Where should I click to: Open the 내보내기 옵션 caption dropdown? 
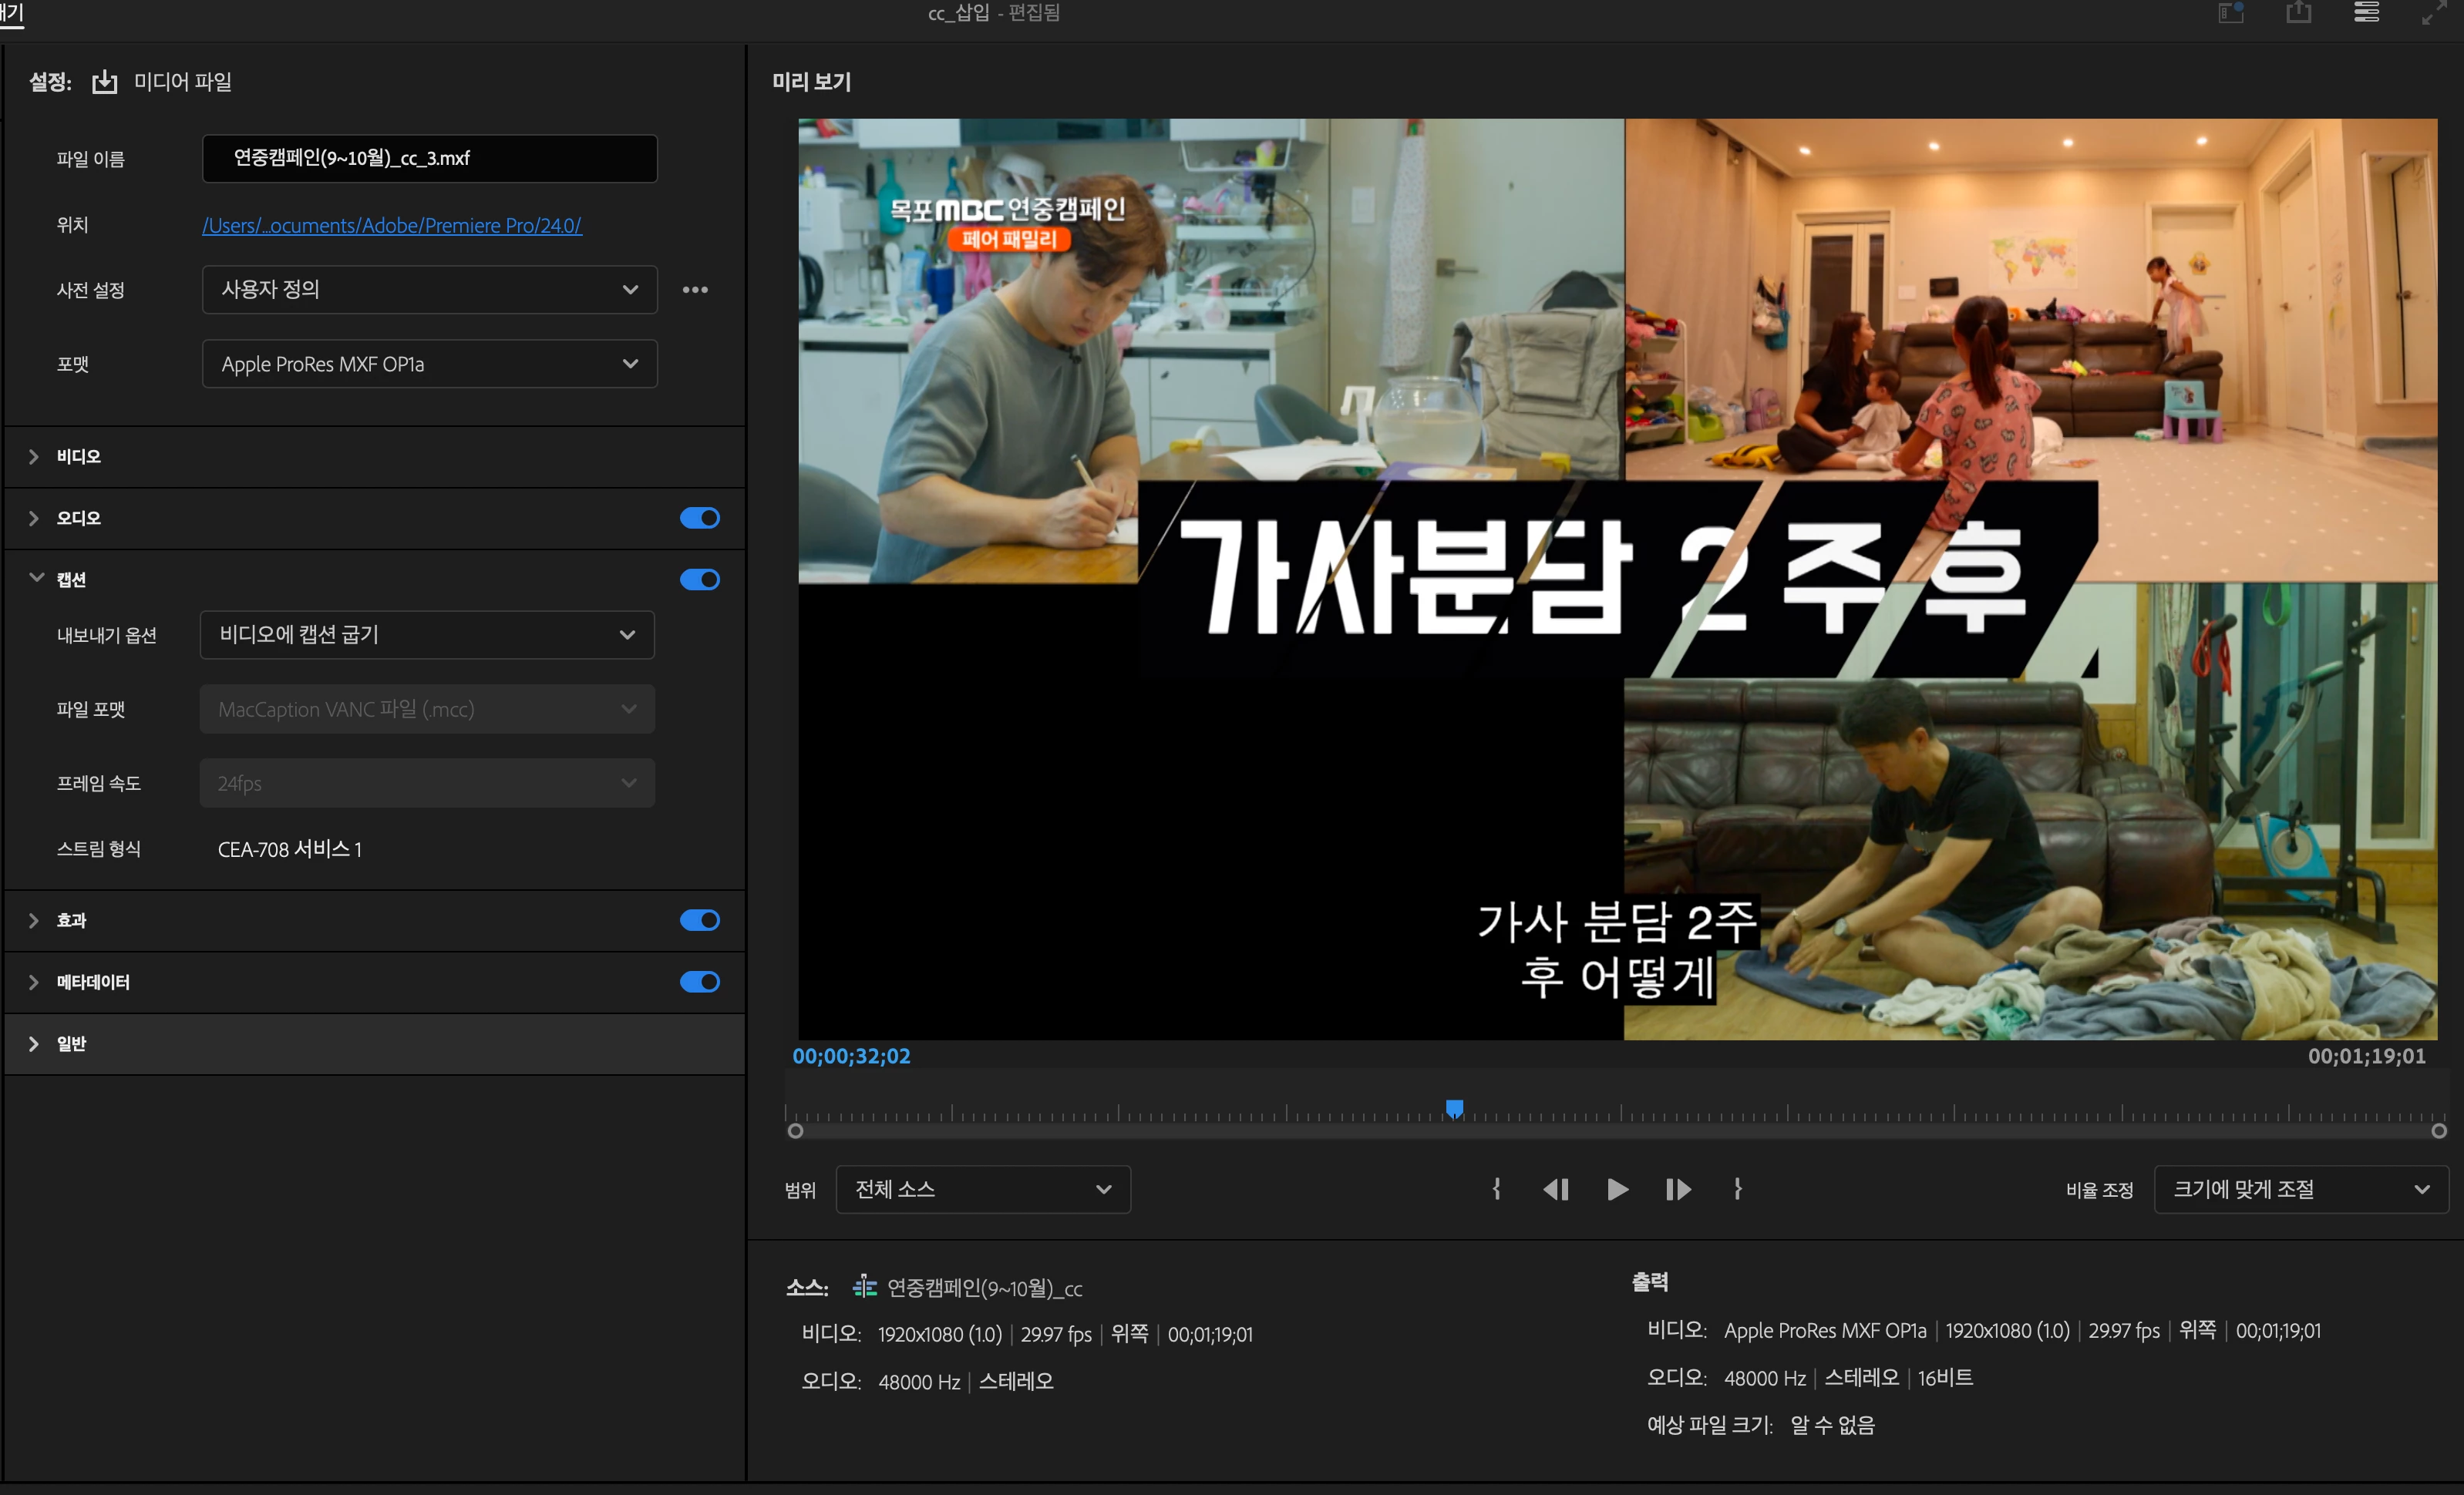coord(427,634)
